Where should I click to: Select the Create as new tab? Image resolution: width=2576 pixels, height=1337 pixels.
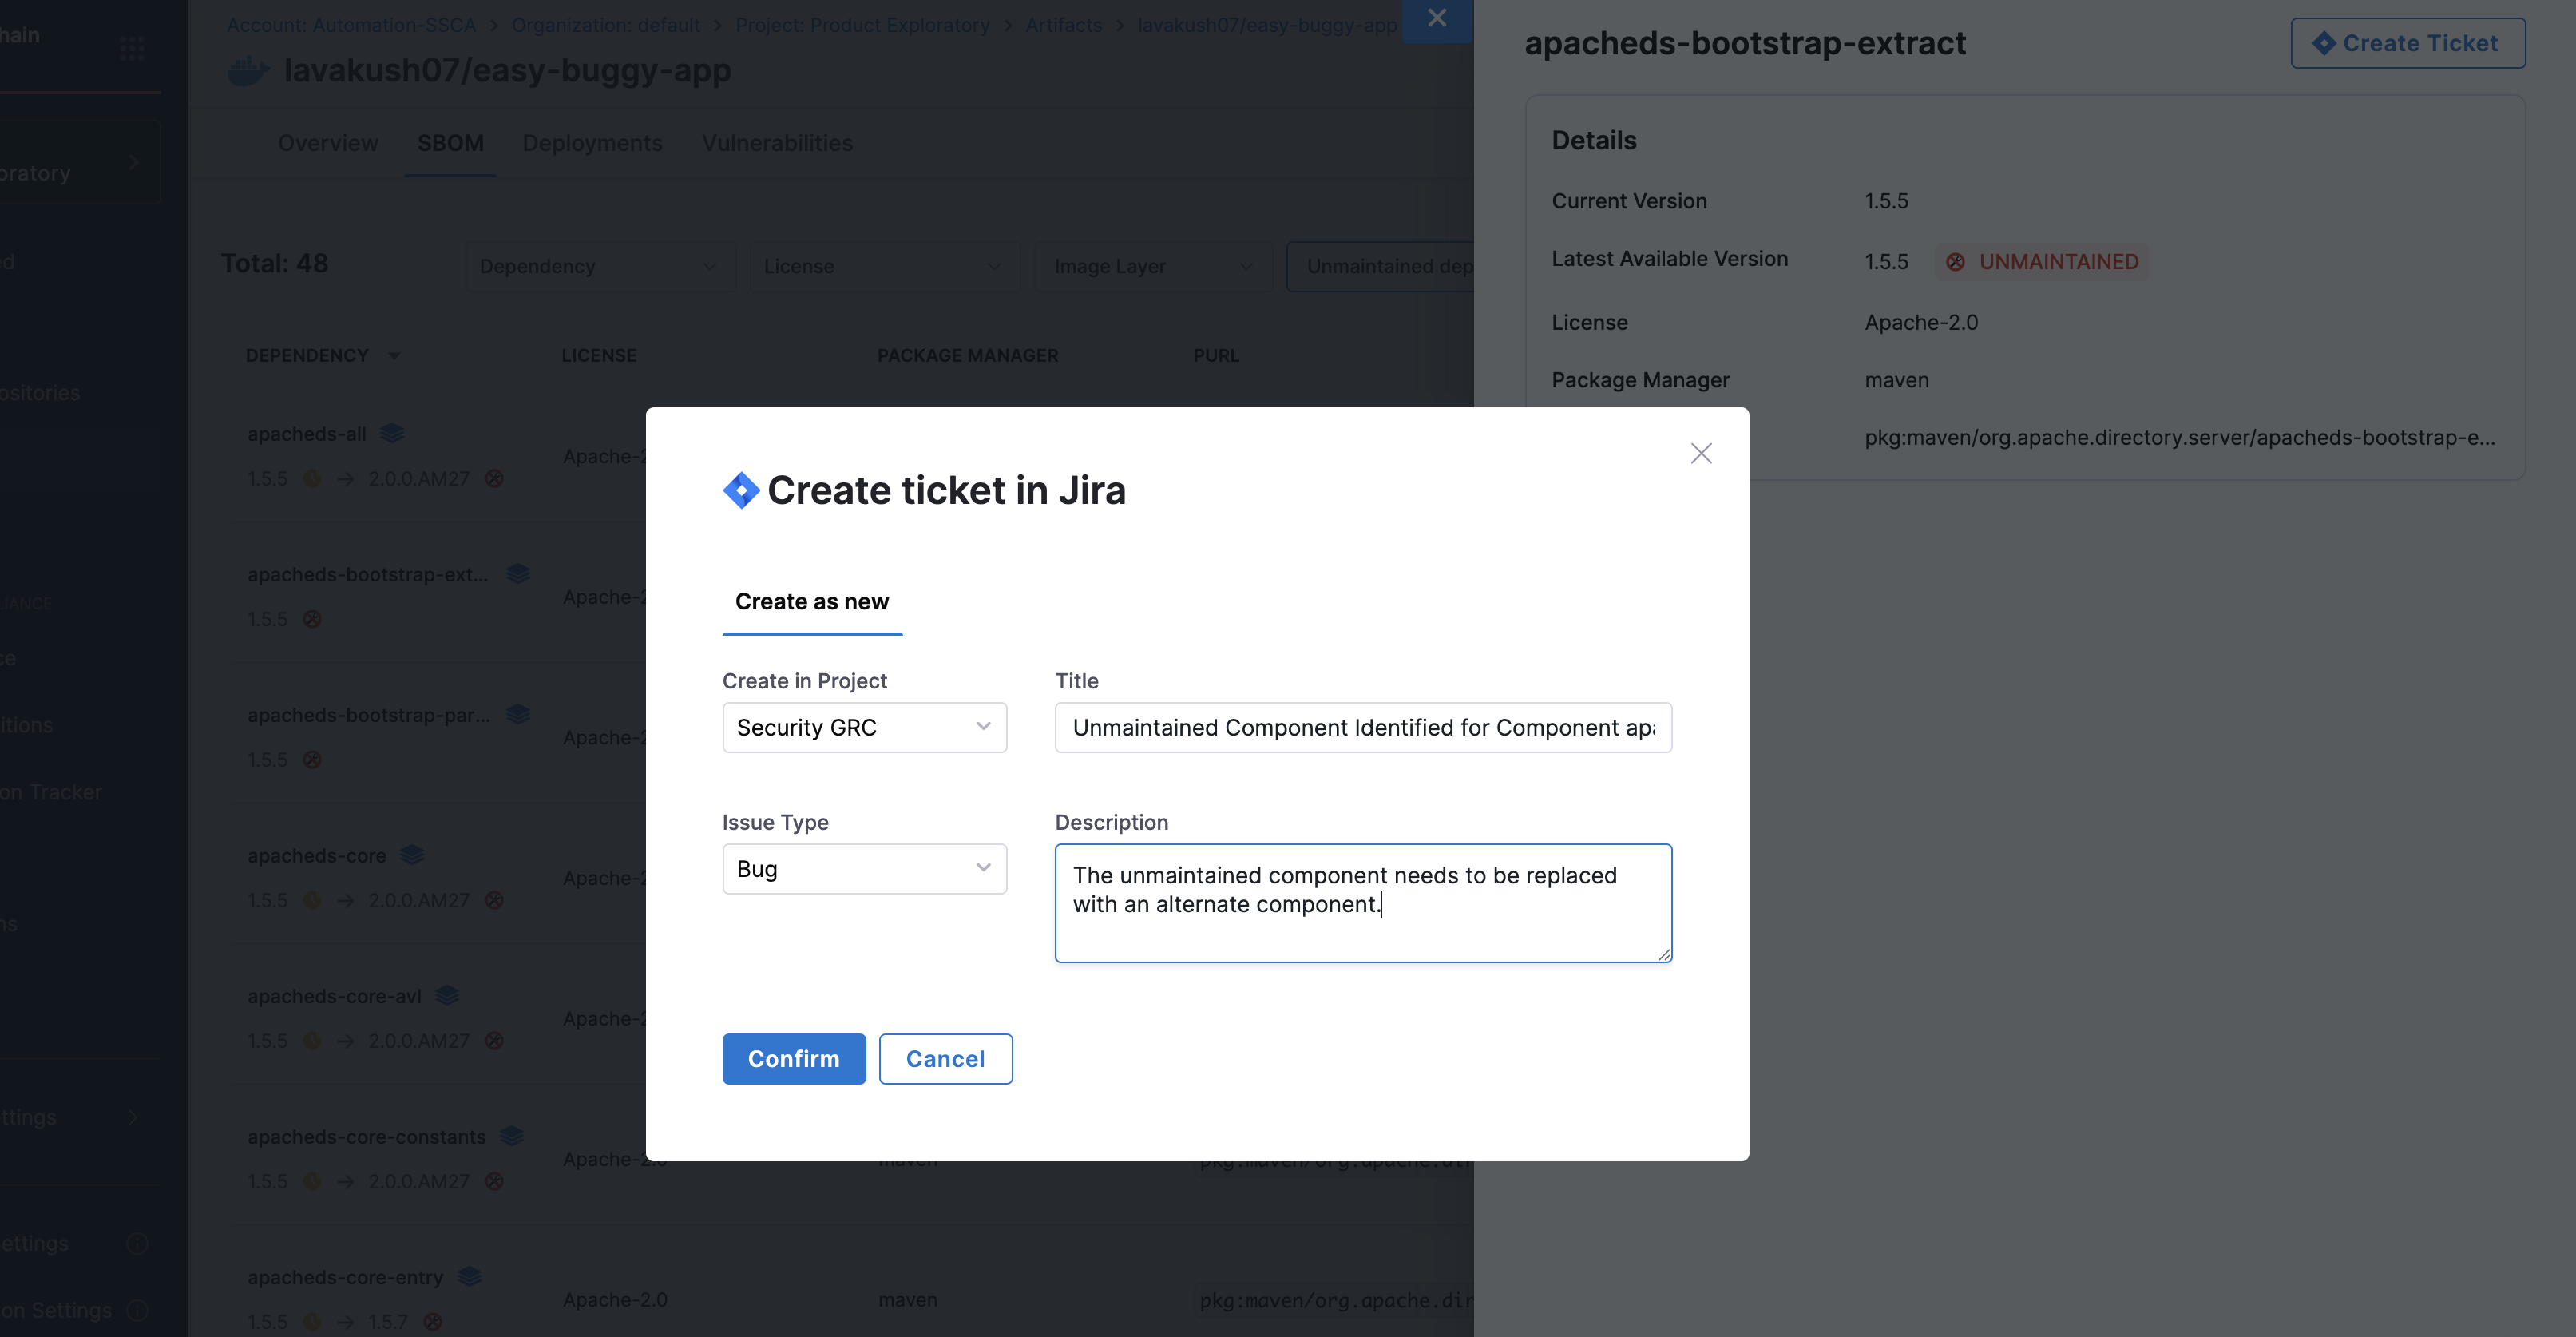tap(812, 601)
